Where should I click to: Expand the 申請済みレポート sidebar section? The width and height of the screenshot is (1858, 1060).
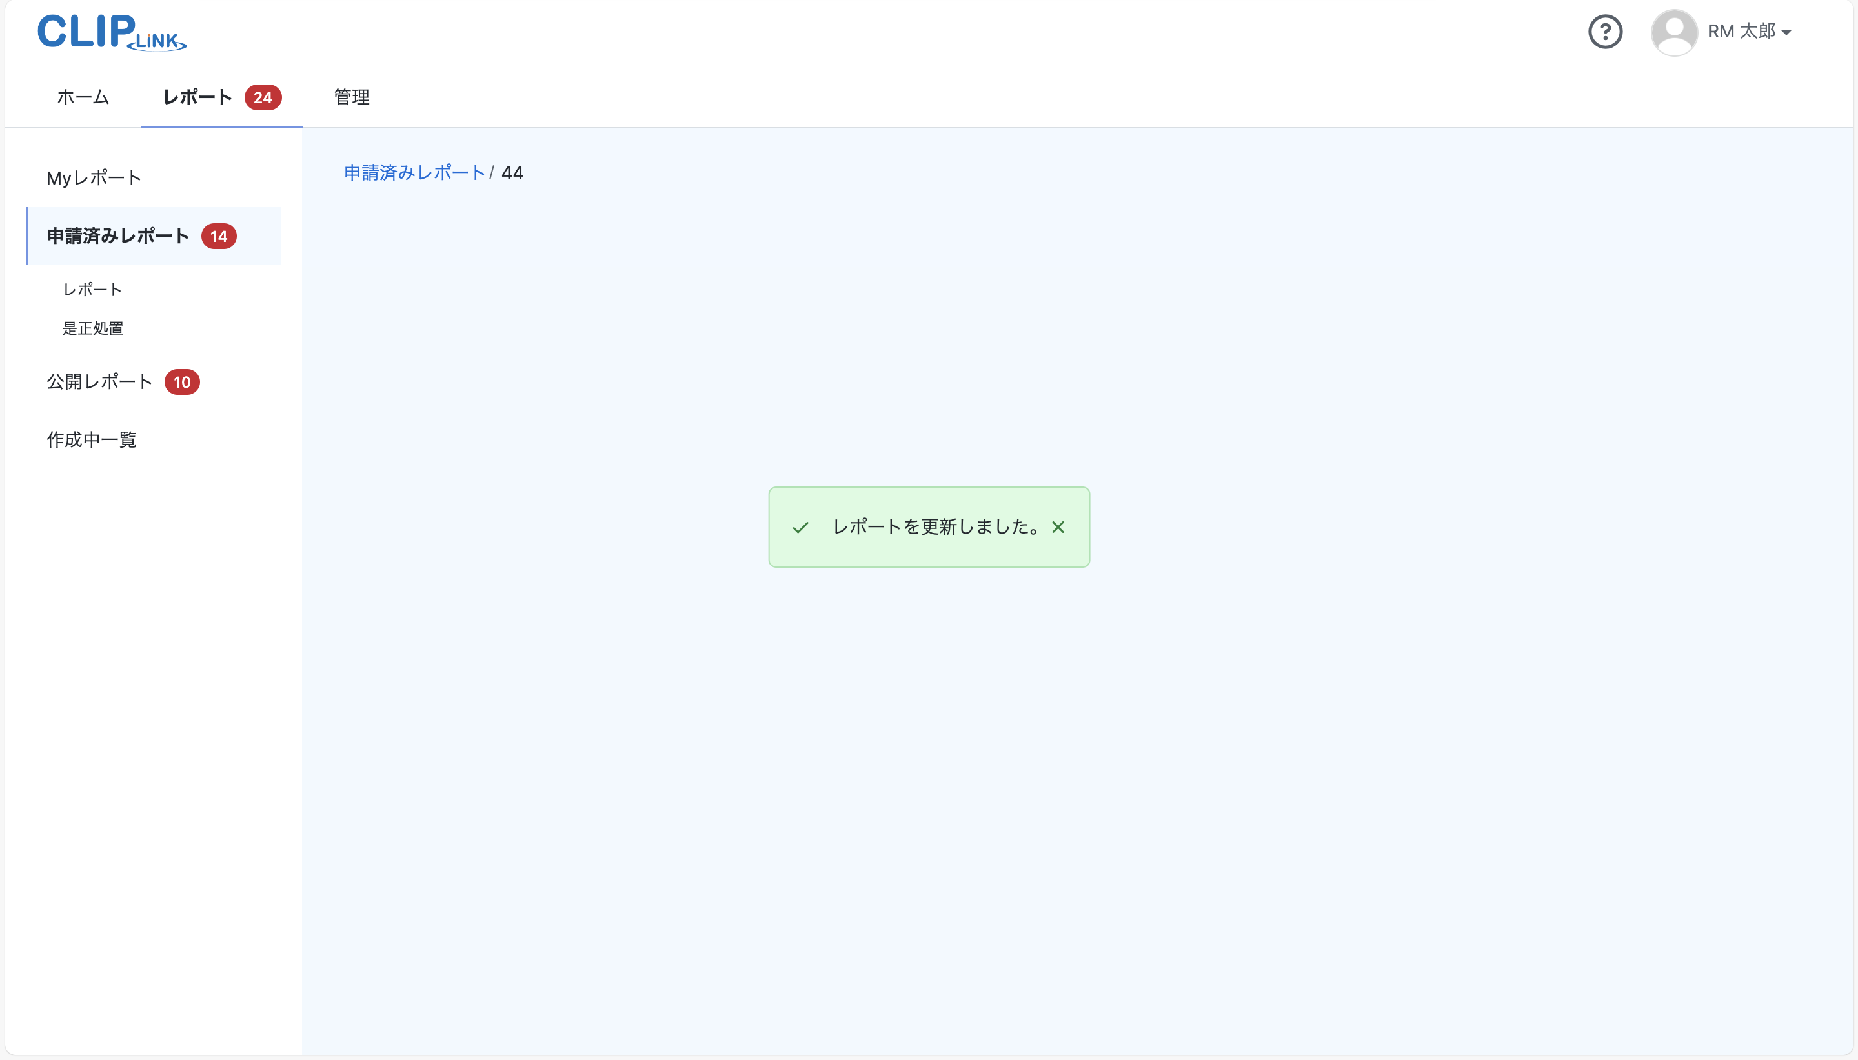tap(117, 235)
